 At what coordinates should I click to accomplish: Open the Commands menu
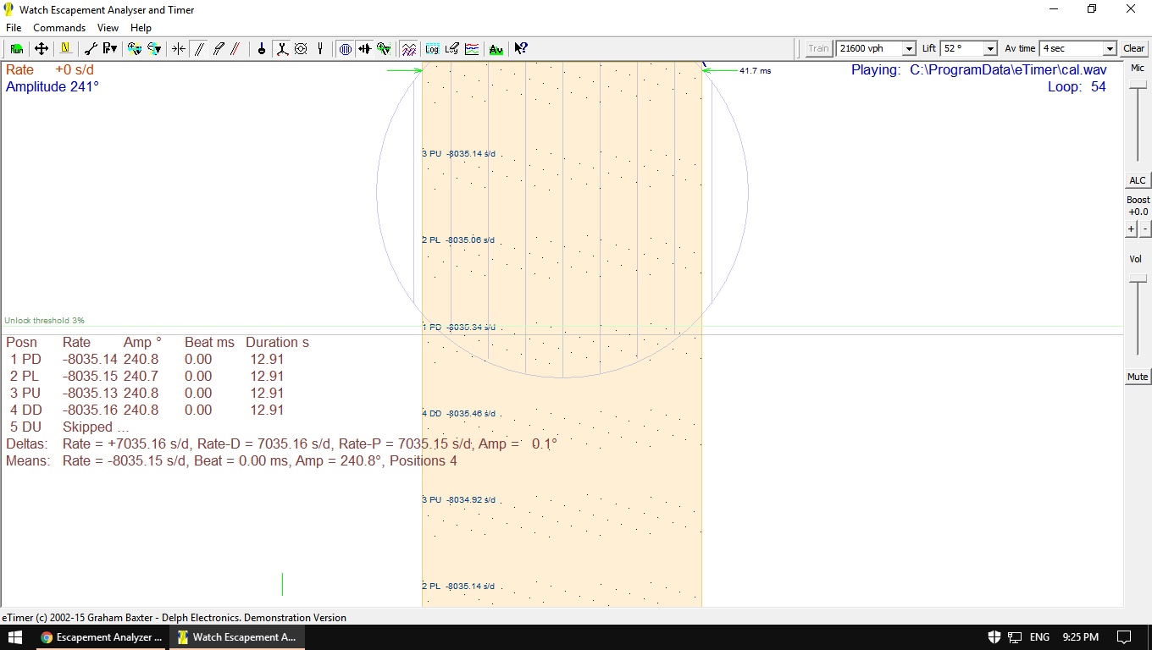(59, 28)
